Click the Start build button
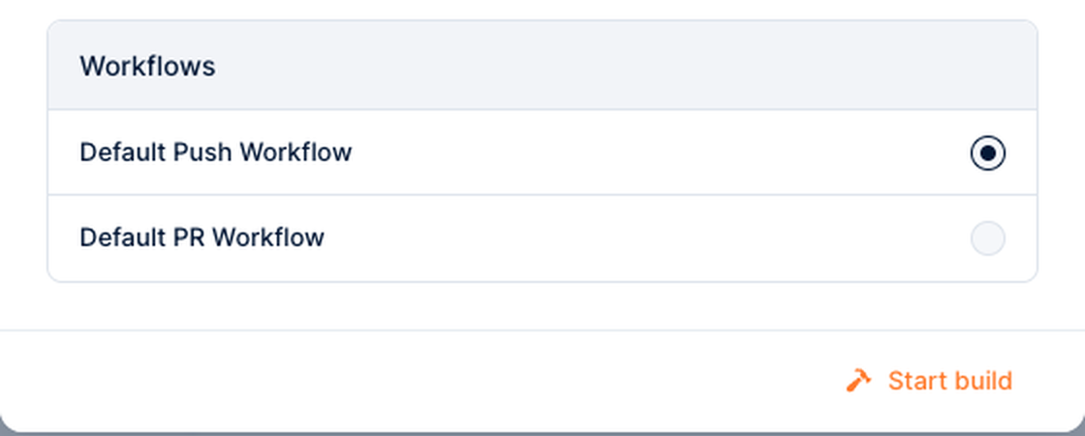1085x436 pixels. coord(929,381)
